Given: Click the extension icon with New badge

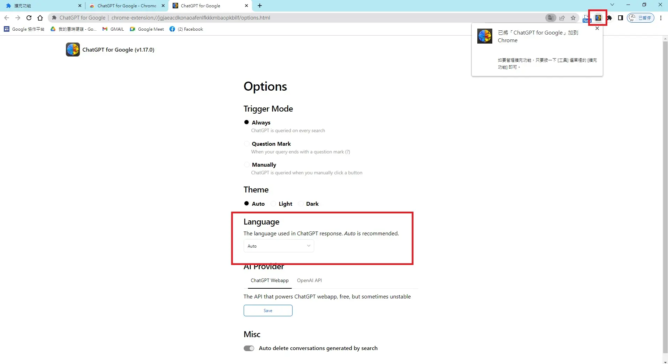Looking at the screenshot, I should [586, 18].
